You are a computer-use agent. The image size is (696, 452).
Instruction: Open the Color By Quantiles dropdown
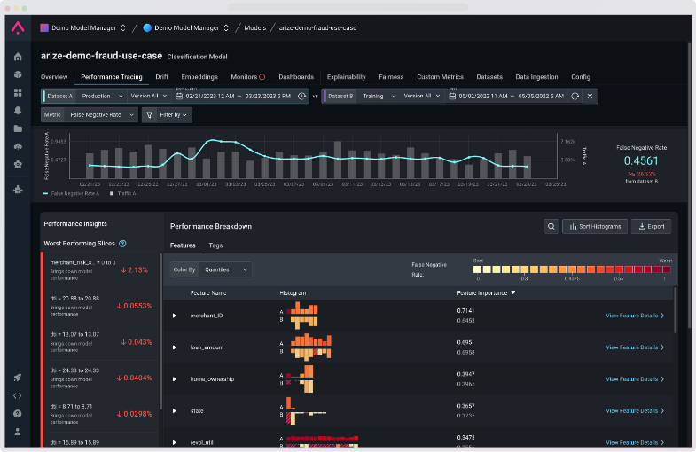pyautogui.click(x=225, y=269)
